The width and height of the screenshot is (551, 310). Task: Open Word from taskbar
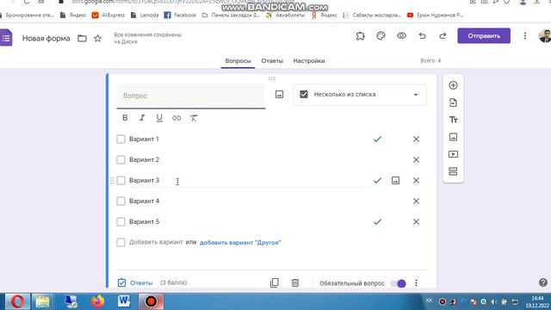[x=124, y=301]
